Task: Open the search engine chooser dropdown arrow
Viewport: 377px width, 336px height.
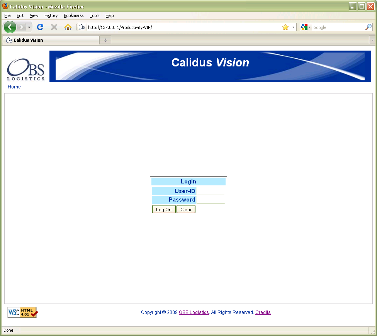Action: [x=309, y=27]
